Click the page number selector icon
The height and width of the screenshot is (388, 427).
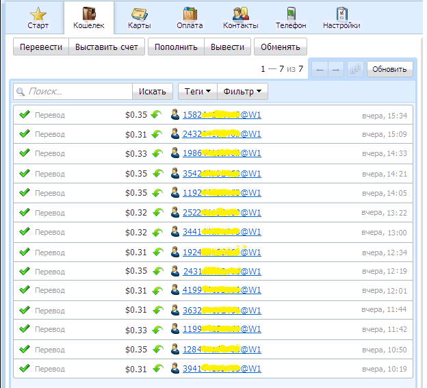354,69
